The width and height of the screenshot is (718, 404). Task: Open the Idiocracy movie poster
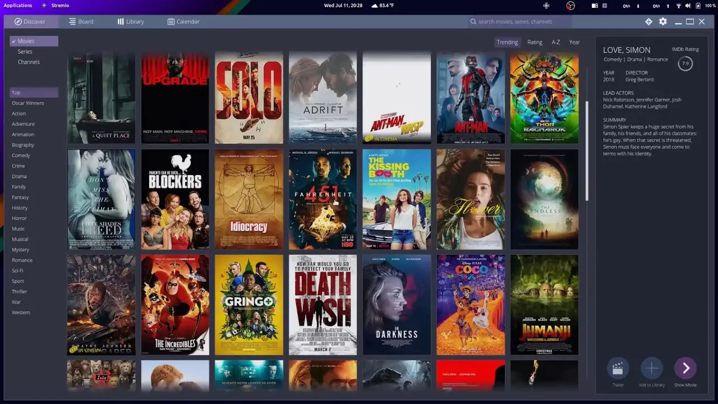[249, 199]
